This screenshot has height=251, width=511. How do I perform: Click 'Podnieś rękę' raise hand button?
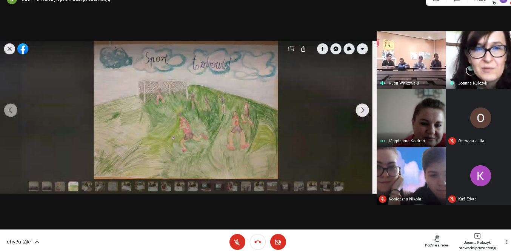click(437, 241)
